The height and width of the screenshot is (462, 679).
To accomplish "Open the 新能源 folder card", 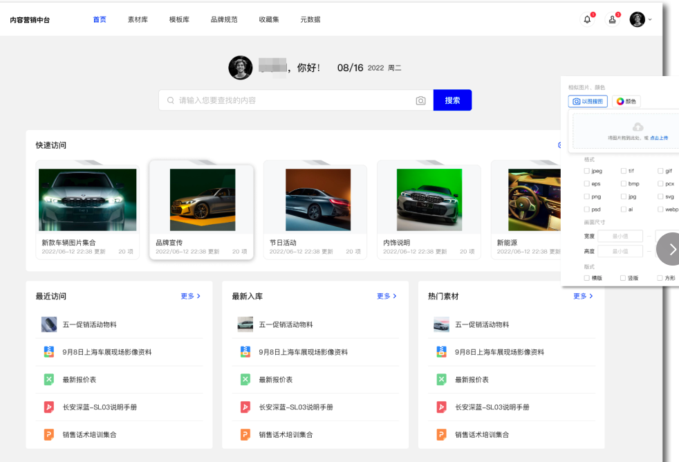I will (526, 210).
